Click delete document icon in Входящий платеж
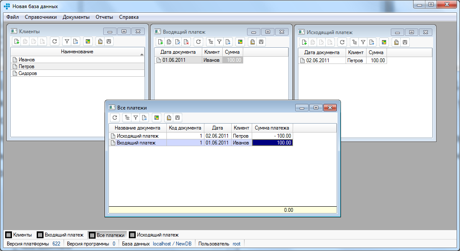This screenshot has width=460, height=251. click(186, 42)
